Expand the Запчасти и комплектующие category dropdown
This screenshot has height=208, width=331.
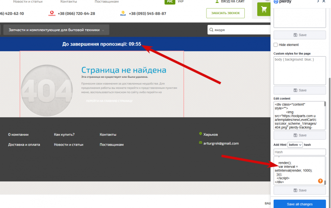coord(56,30)
